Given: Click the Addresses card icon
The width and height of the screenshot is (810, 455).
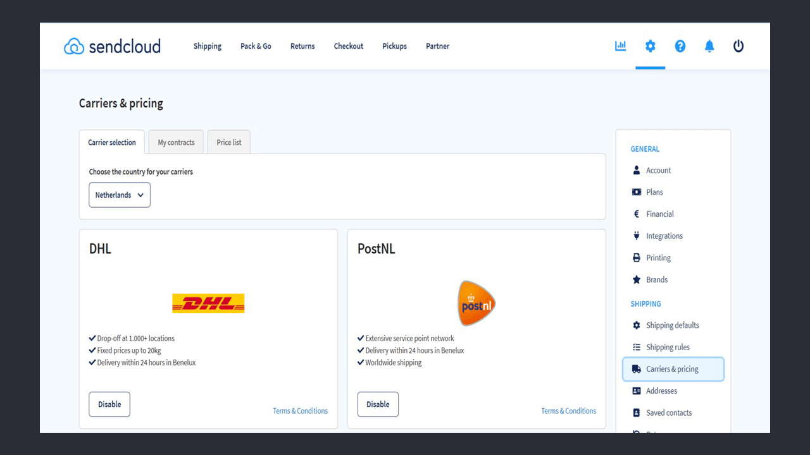Looking at the screenshot, I should click(637, 391).
